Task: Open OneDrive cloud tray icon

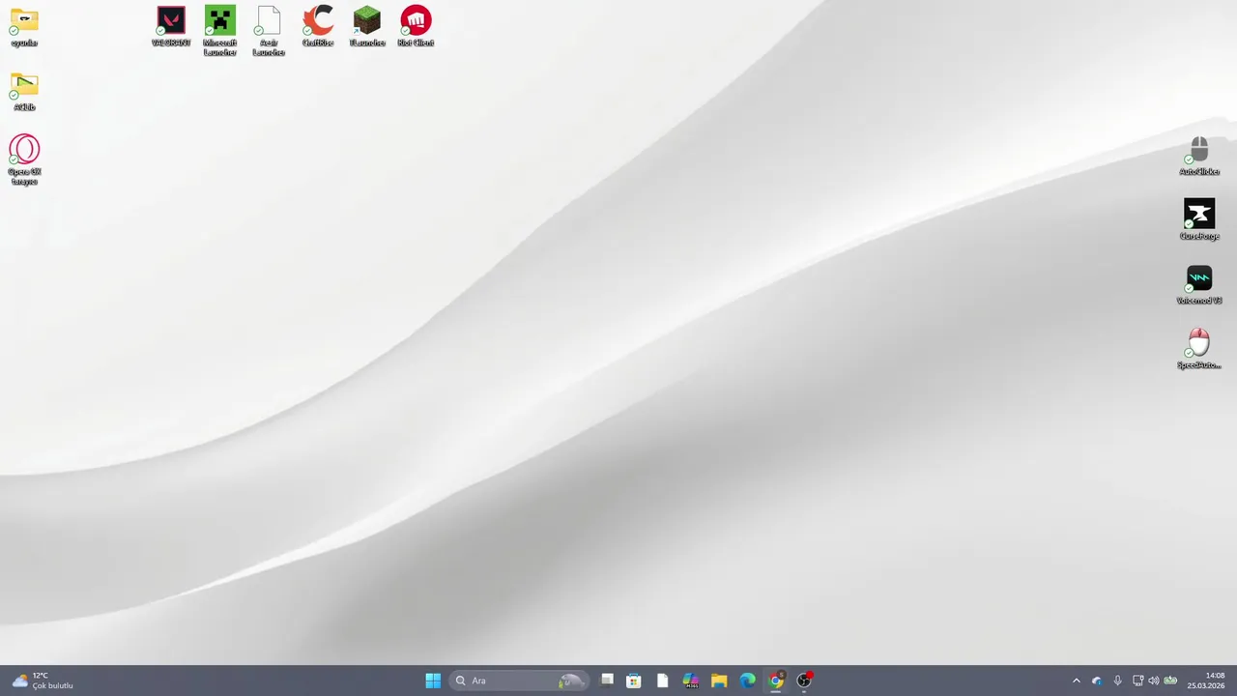Action: [x=1097, y=681]
